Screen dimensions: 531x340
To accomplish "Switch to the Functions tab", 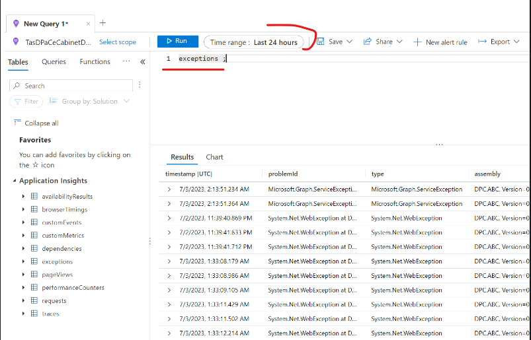I will [95, 62].
